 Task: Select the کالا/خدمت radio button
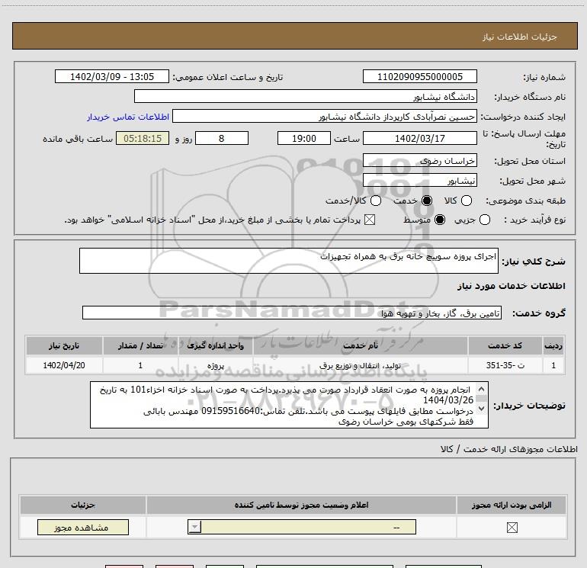coord(376,201)
